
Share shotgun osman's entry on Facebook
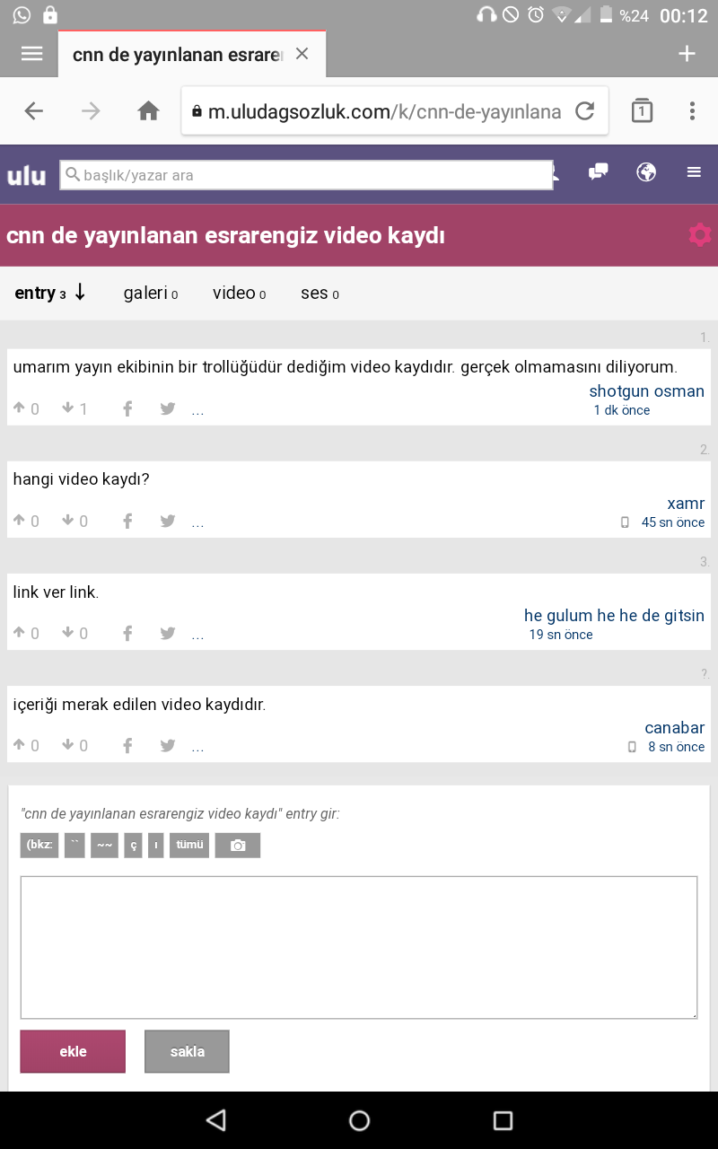click(127, 408)
